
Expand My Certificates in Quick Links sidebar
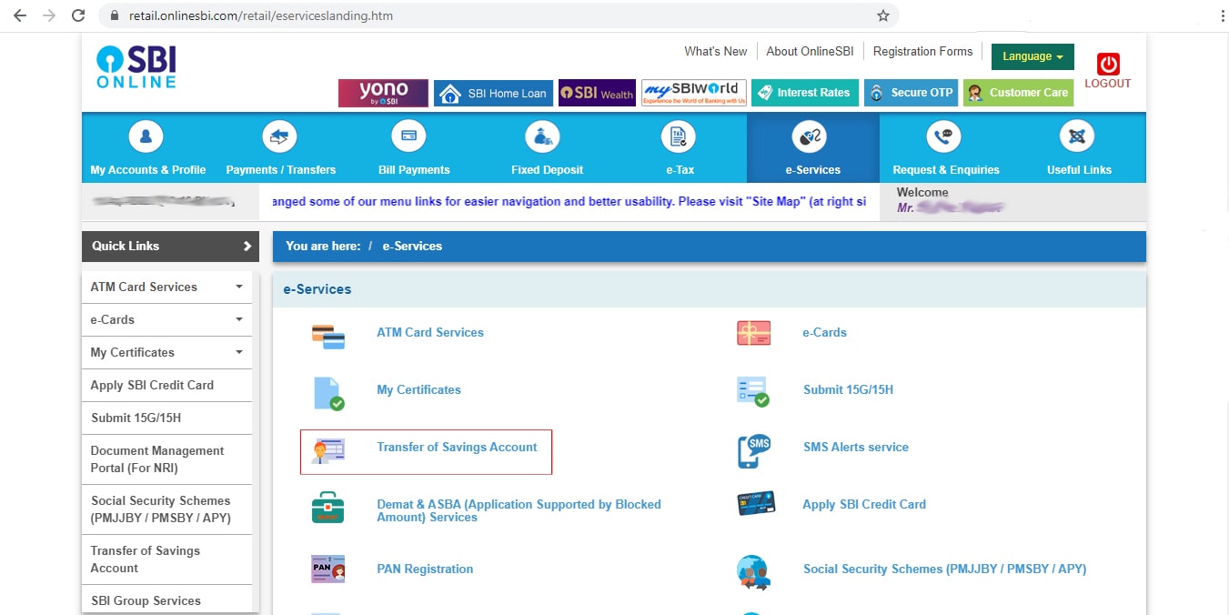[x=239, y=352]
